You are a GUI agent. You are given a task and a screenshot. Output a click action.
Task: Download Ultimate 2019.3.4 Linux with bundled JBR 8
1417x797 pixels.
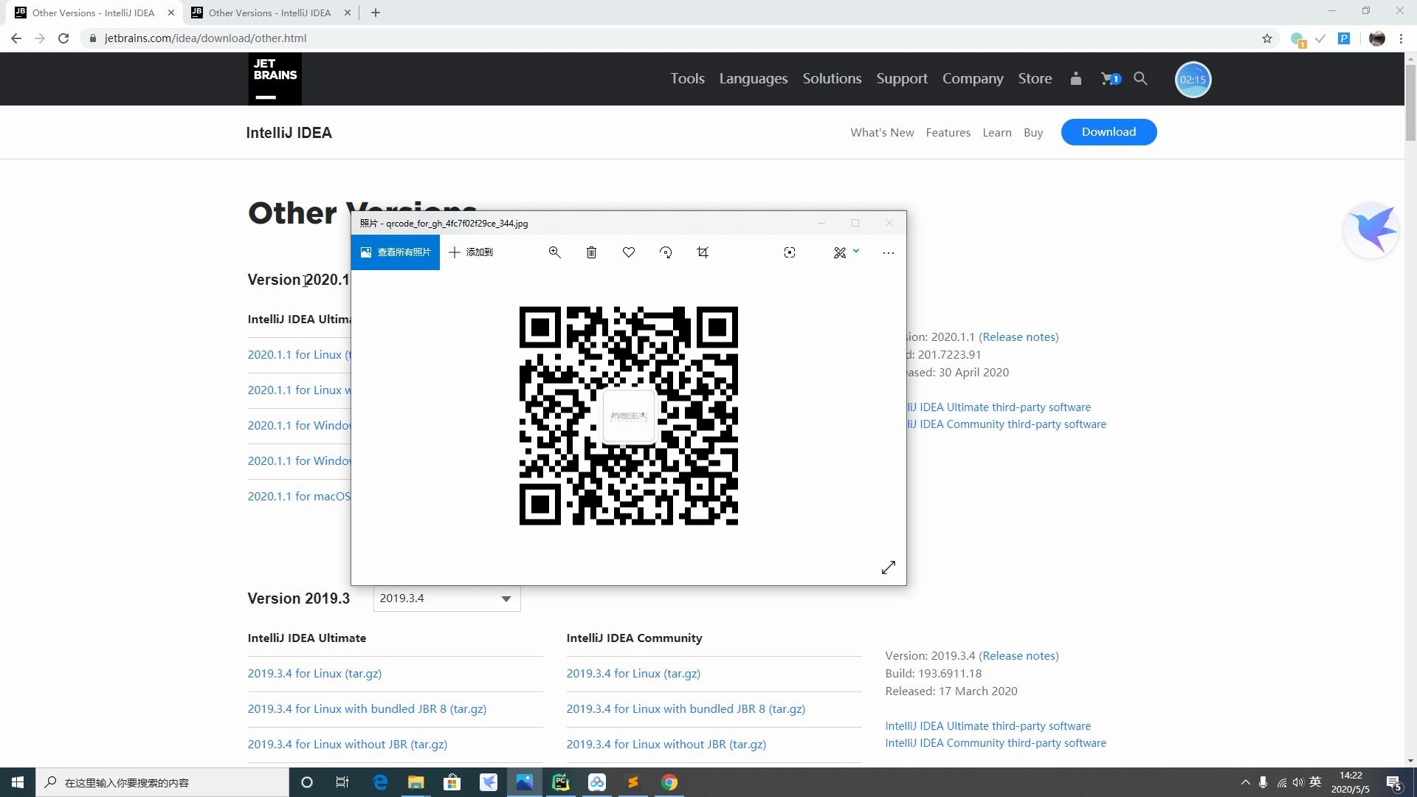367,708
